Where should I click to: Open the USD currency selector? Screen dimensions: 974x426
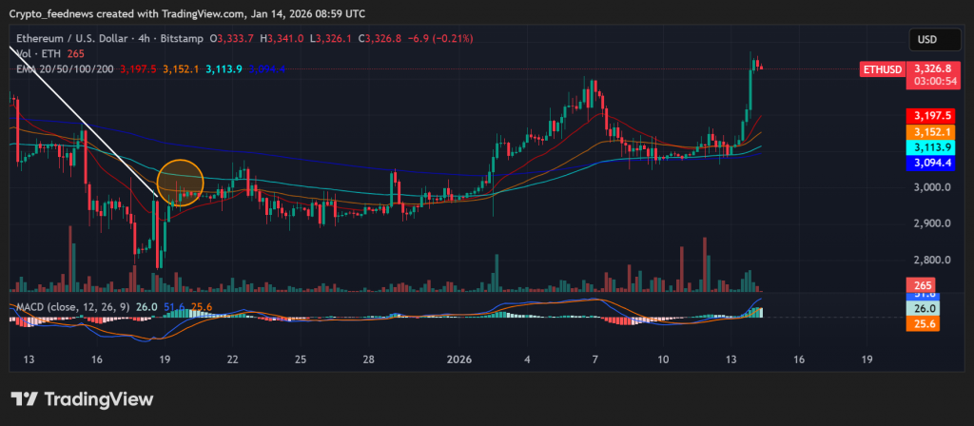927,40
